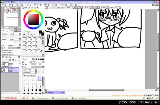Clear the layer contents icon

pos(10,60)
